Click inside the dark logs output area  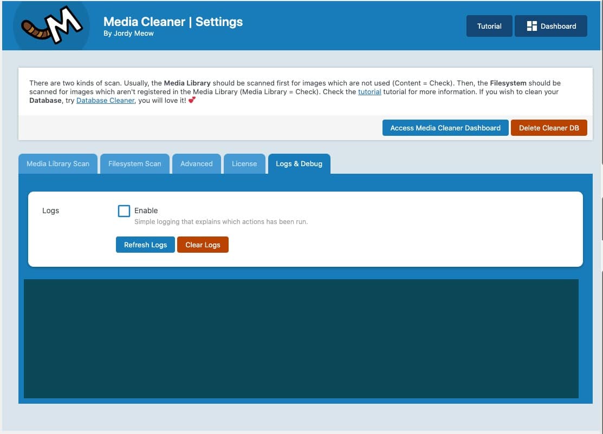click(301, 339)
